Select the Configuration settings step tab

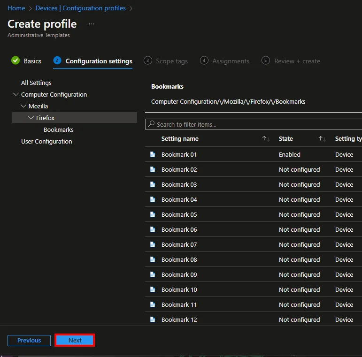click(x=92, y=61)
